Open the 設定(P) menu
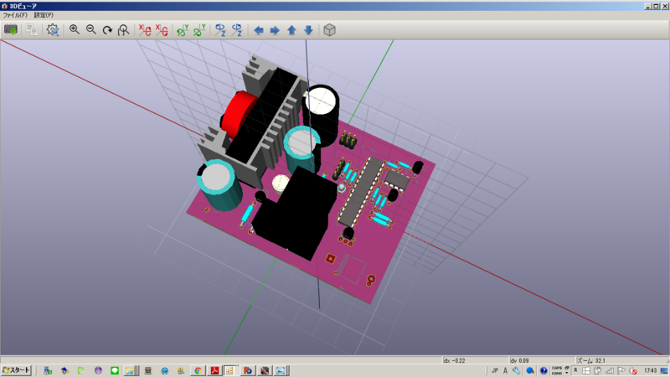The image size is (670, 377). pyautogui.click(x=44, y=15)
